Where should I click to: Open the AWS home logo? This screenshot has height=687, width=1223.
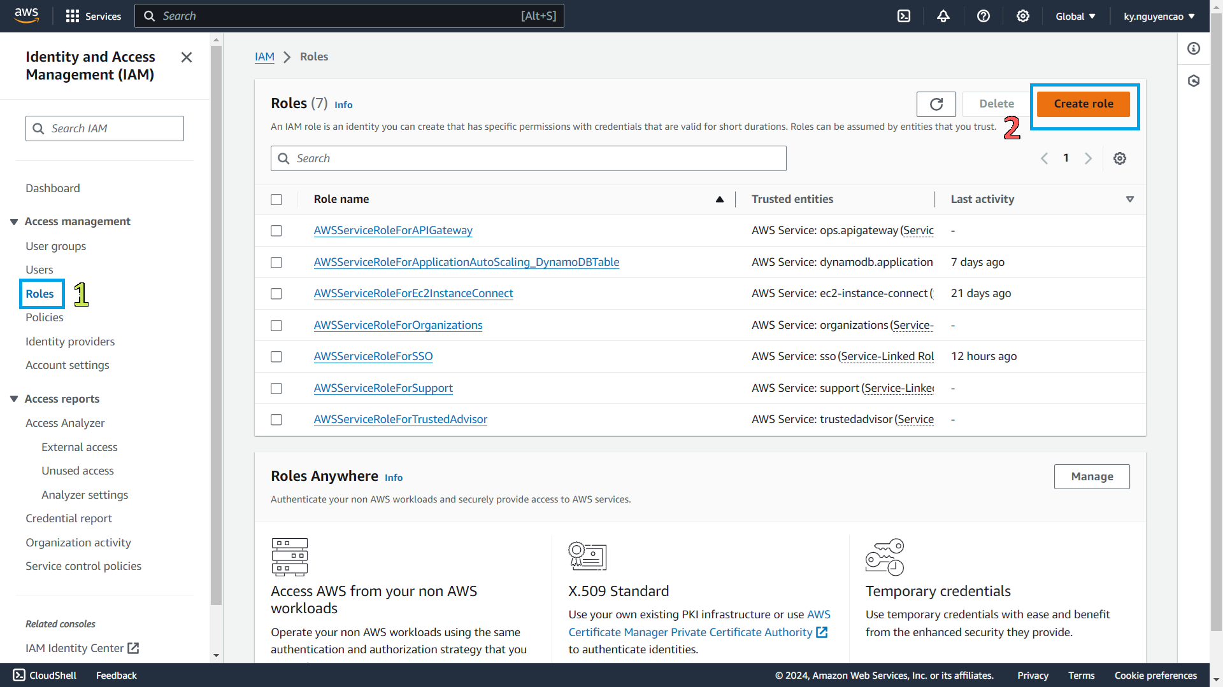click(26, 16)
